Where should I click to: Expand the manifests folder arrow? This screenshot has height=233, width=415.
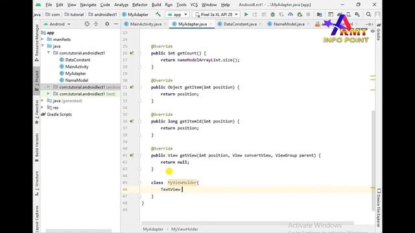pyautogui.click(x=42, y=39)
